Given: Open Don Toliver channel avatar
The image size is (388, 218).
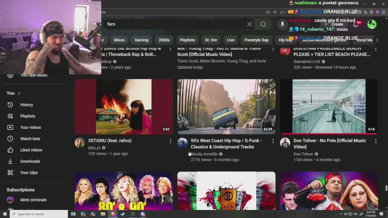Looking at the screenshot, I should (285, 143).
